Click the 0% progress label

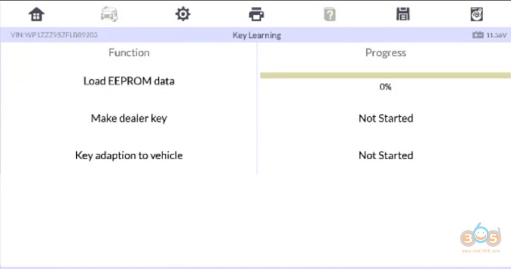[x=385, y=87]
